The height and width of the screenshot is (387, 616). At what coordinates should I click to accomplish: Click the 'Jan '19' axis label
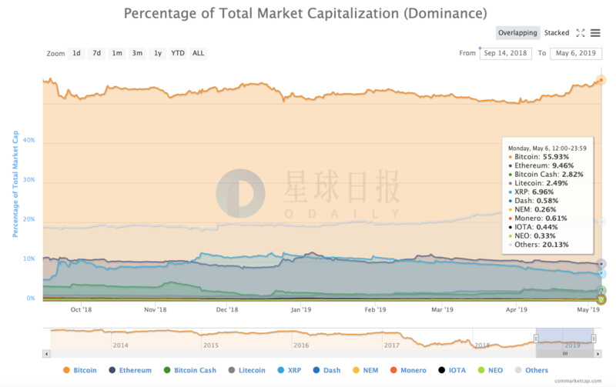301,310
